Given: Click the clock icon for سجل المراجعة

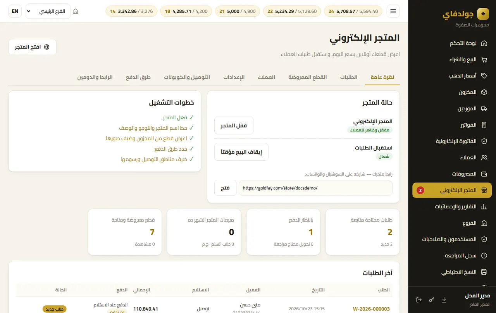Looking at the screenshot, I should click(484, 256).
